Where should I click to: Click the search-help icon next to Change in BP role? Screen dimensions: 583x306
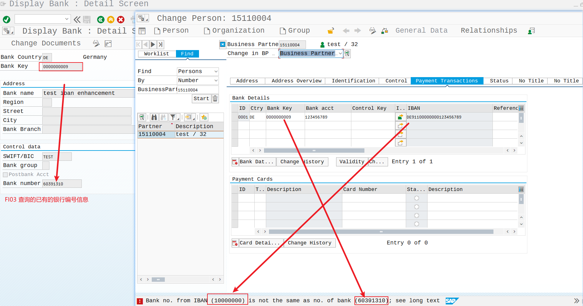347,53
